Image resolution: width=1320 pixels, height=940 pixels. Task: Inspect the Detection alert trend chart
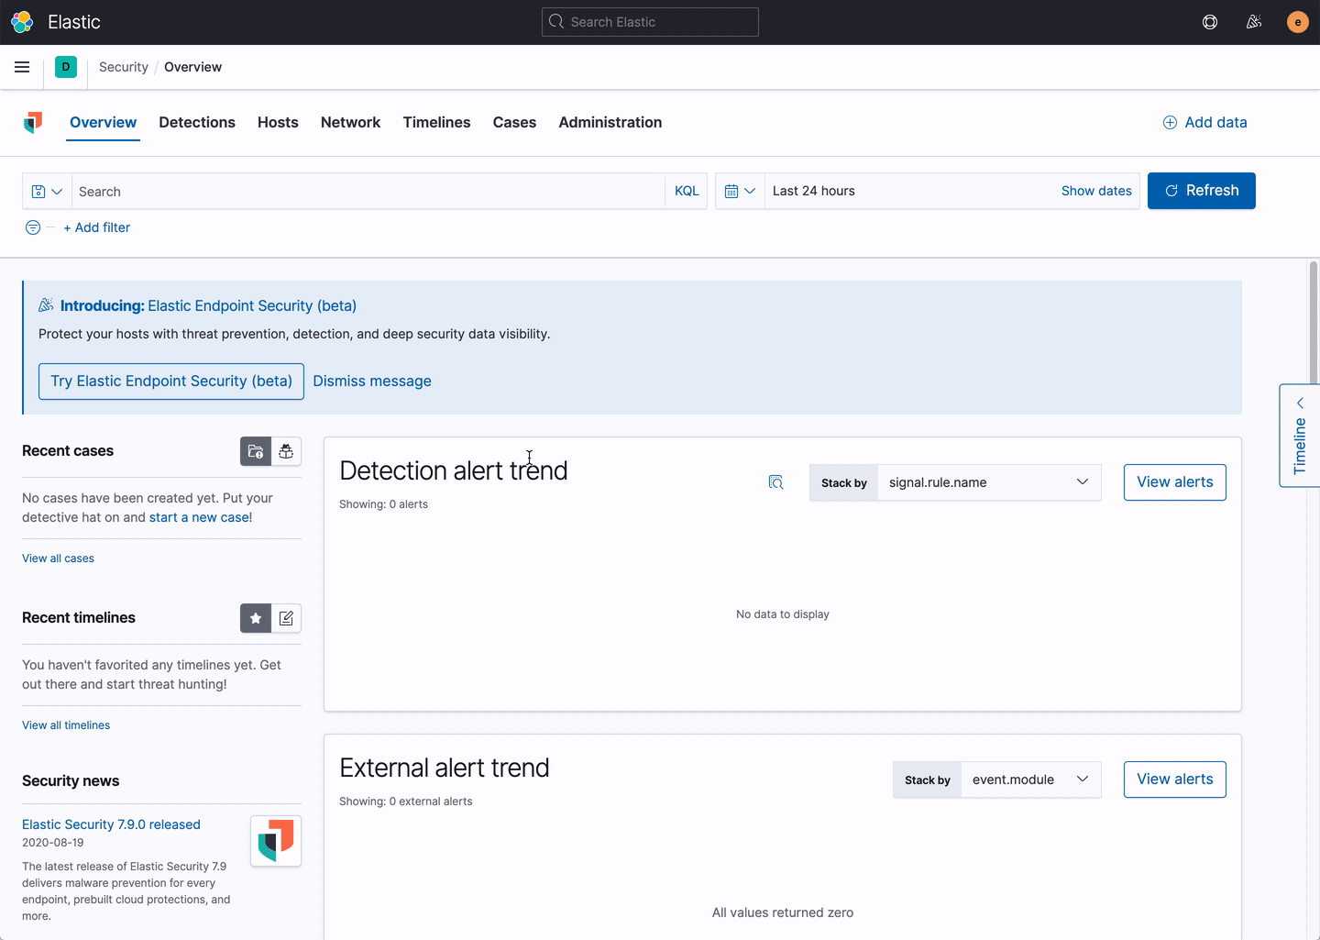775,481
